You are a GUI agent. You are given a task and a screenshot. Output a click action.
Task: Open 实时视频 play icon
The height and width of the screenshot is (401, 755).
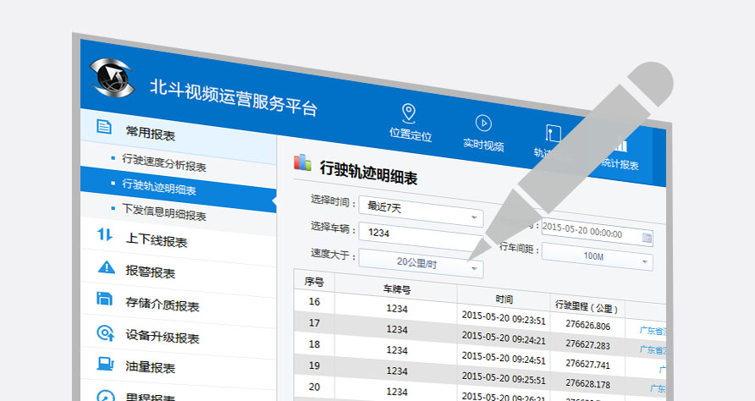[x=483, y=124]
